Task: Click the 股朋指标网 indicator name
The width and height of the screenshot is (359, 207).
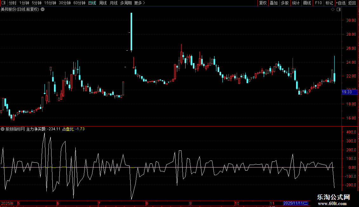Action: [15, 129]
